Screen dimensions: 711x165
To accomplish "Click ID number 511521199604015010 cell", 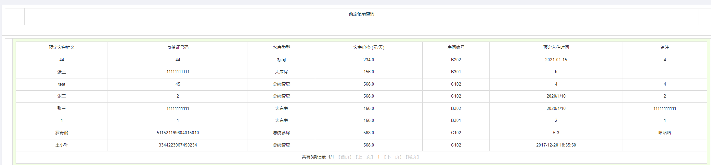I will pos(178,133).
